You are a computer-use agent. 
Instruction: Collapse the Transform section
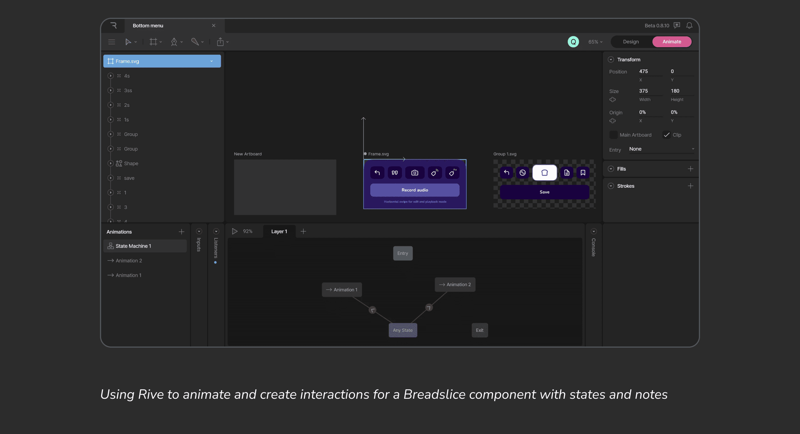(611, 60)
